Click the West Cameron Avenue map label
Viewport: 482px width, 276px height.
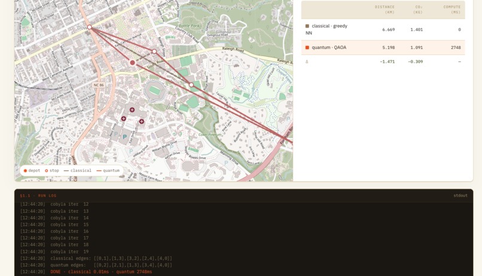(57, 74)
